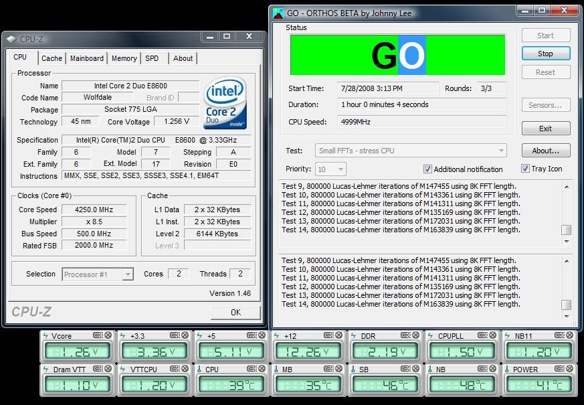The height and width of the screenshot is (405, 584).
Task: Click OK in the CPU-Z window
Action: click(x=235, y=312)
